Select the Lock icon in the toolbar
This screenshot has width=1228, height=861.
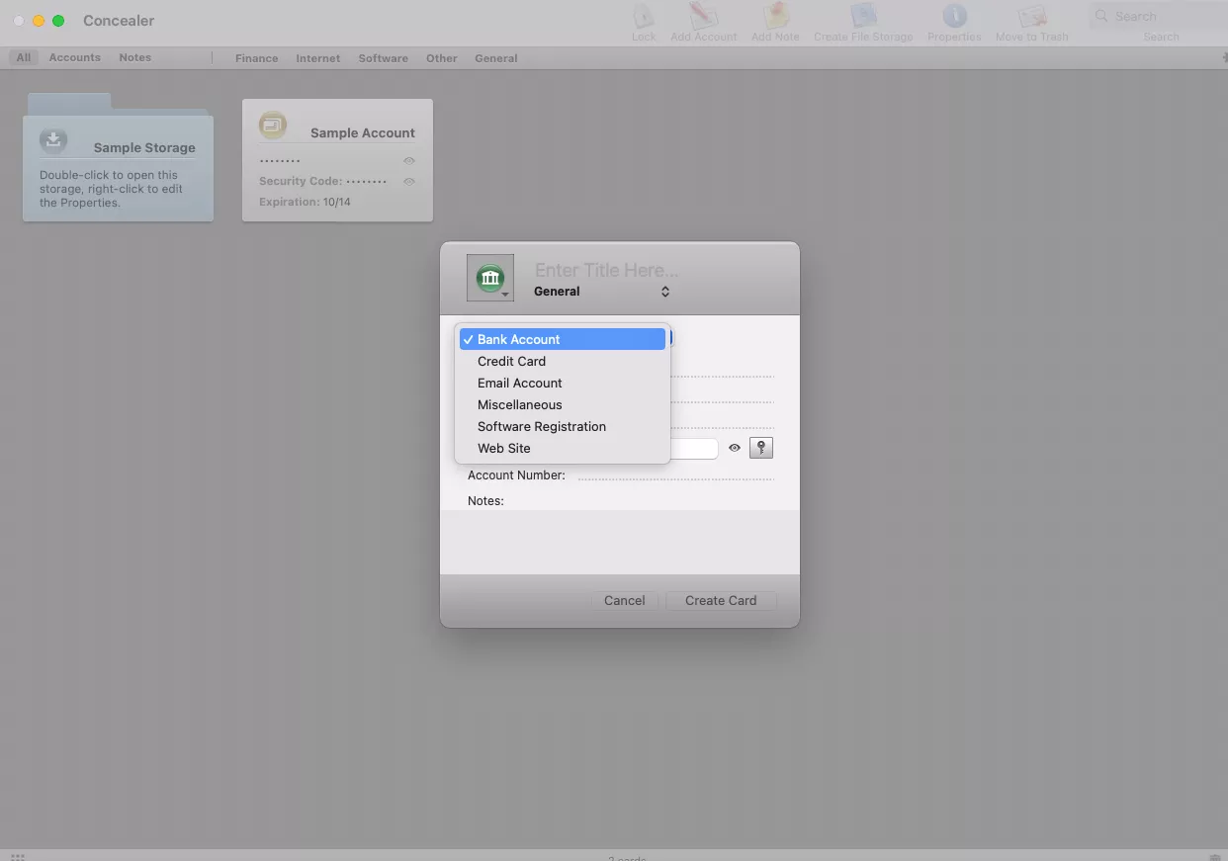click(644, 18)
